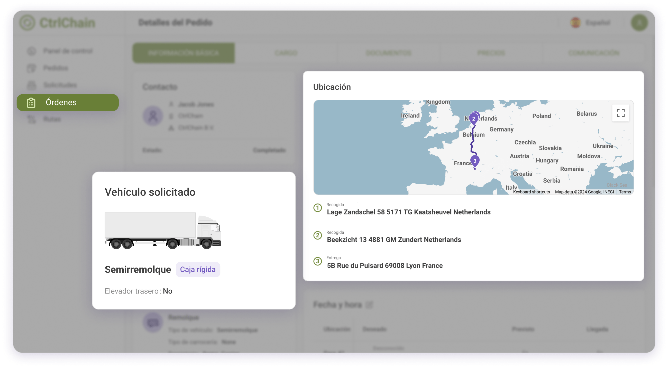Click pickup address Kaatsheuvel Netherlands
Viewport: 668px width, 368px height.
tap(408, 212)
